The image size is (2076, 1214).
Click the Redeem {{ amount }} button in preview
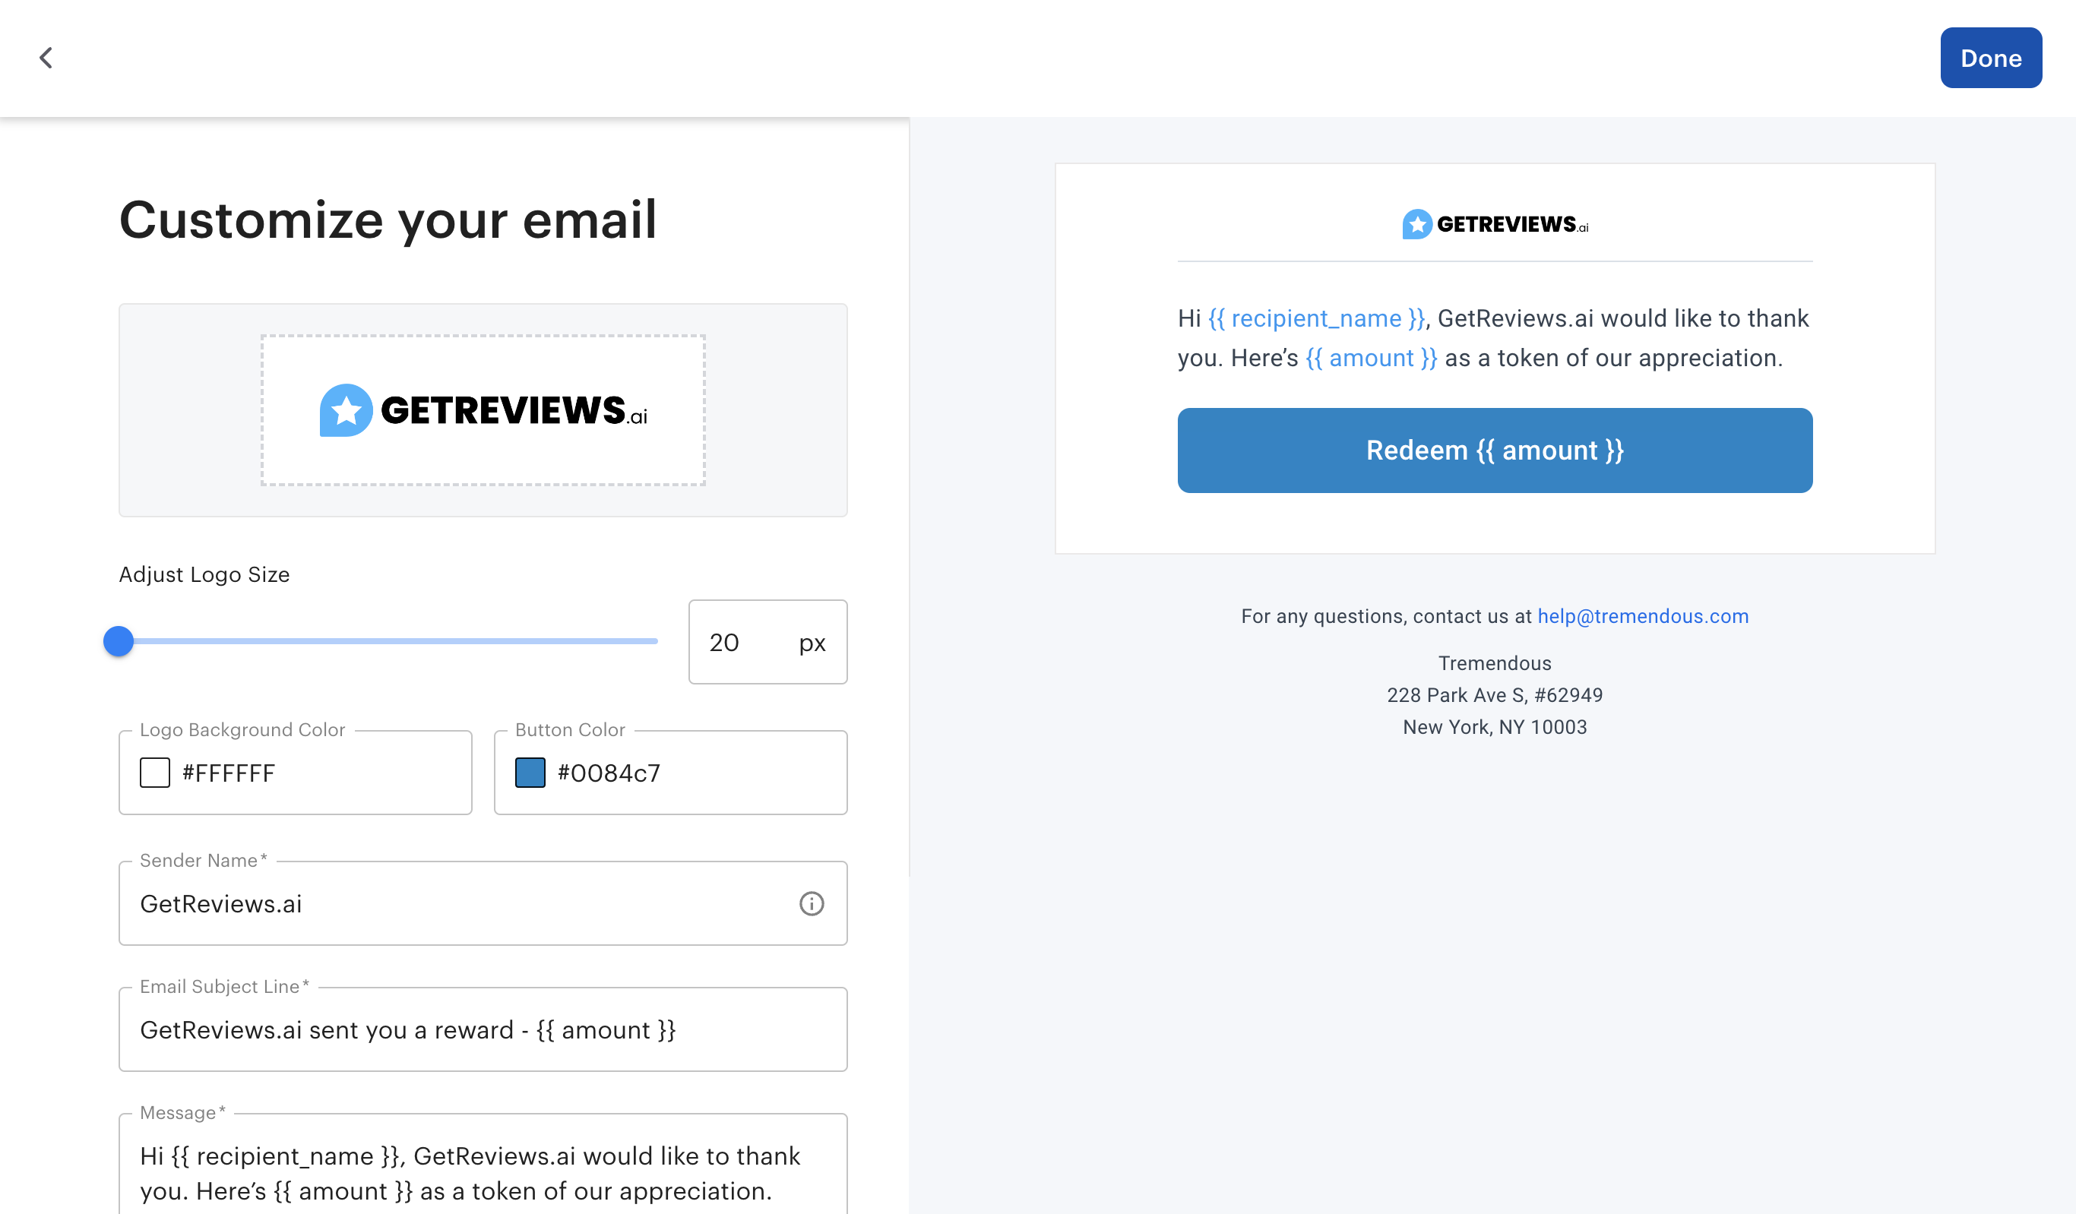(1495, 450)
